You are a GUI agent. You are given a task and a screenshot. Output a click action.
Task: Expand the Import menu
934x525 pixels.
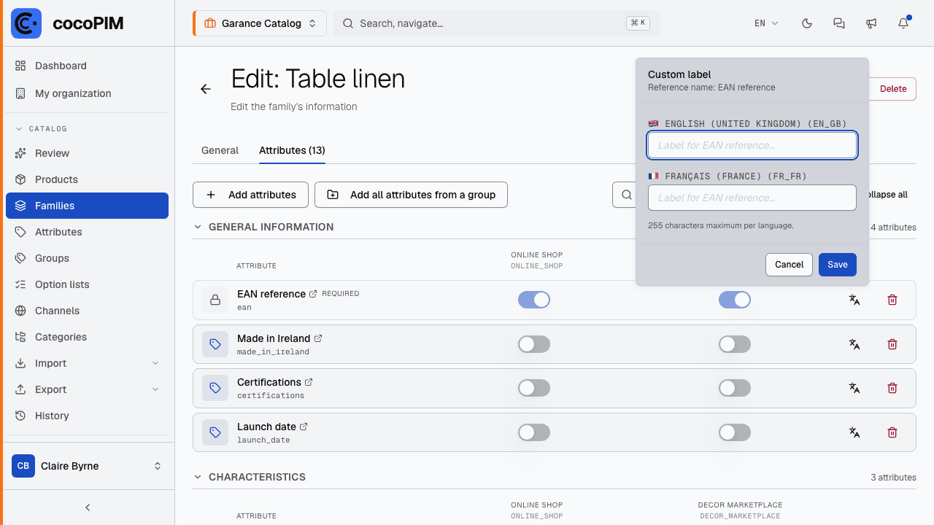pyautogui.click(x=87, y=363)
